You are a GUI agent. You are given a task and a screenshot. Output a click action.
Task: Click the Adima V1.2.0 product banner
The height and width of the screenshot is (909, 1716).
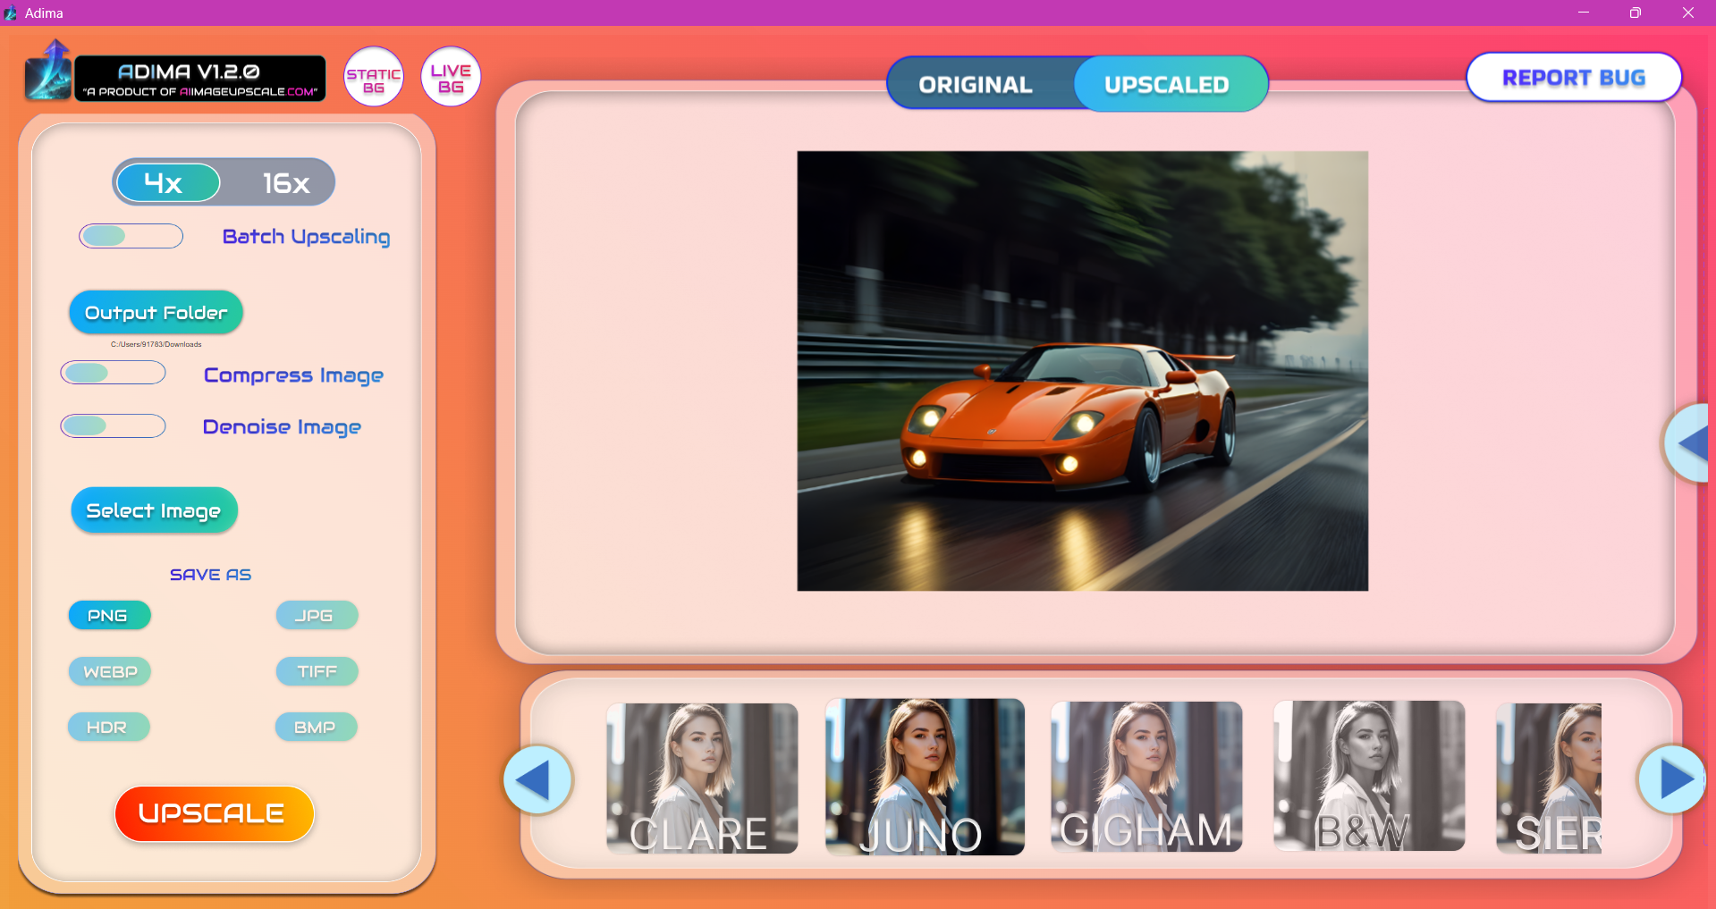click(200, 79)
